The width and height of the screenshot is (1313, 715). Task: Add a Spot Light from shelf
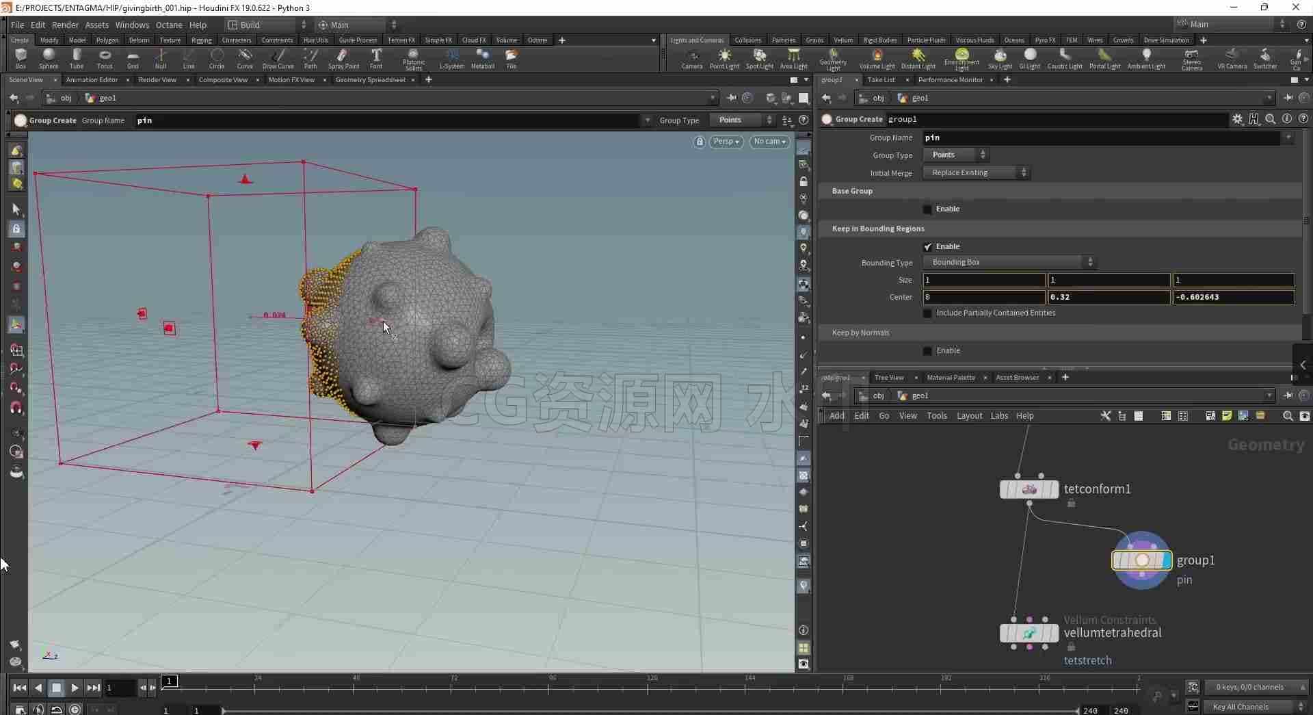point(759,59)
